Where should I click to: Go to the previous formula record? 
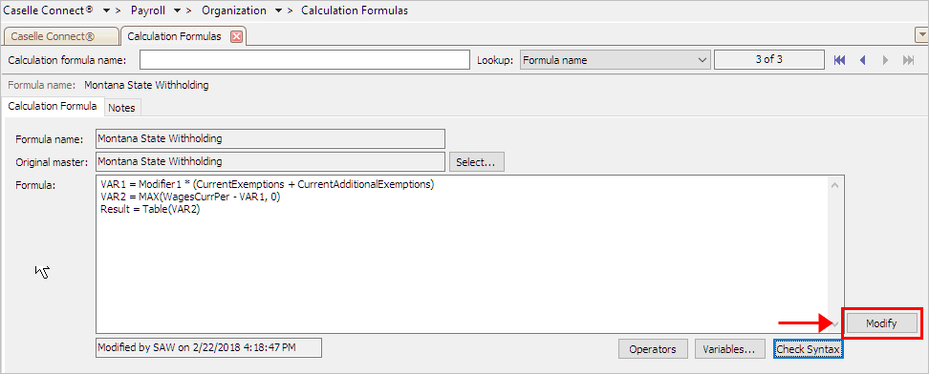[x=863, y=60]
